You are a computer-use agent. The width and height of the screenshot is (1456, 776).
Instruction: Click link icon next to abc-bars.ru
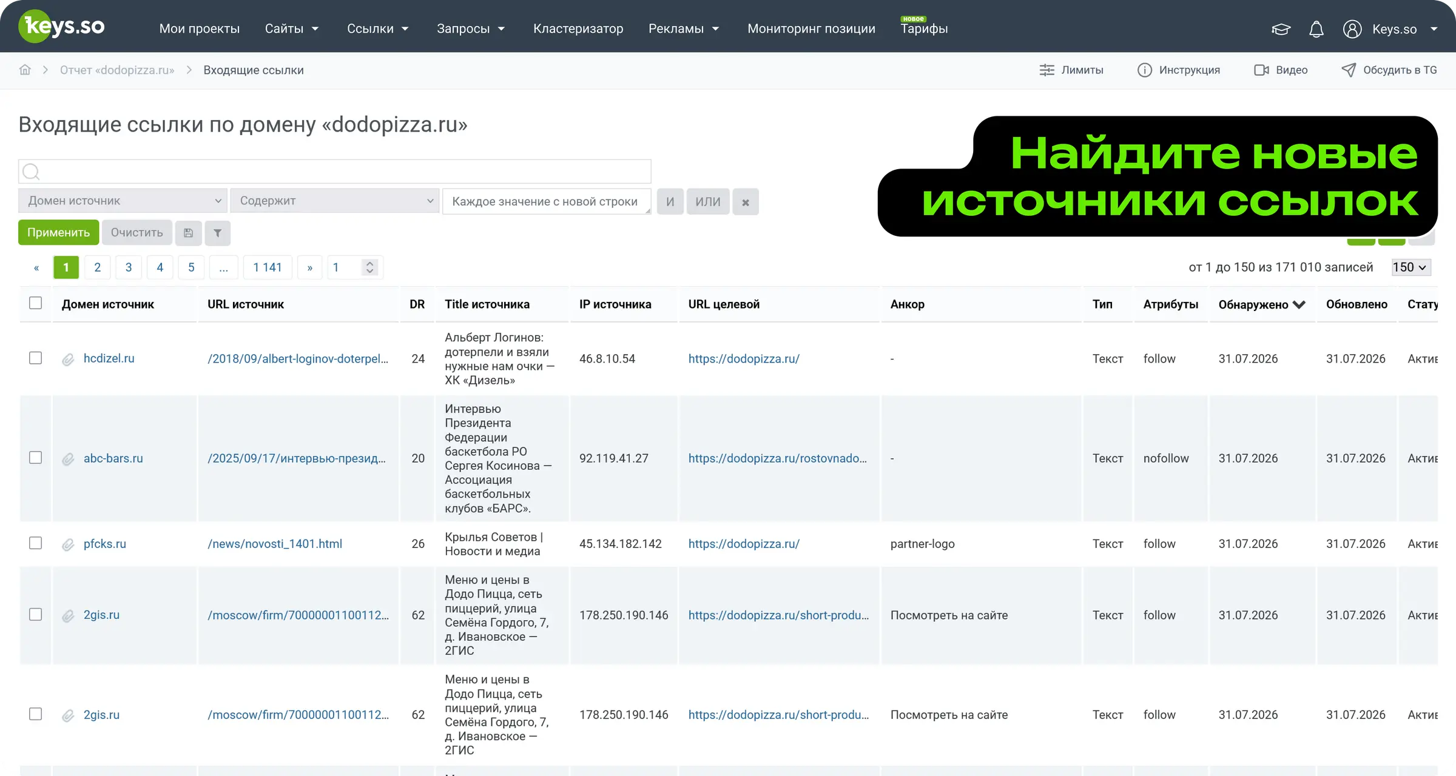pos(68,460)
